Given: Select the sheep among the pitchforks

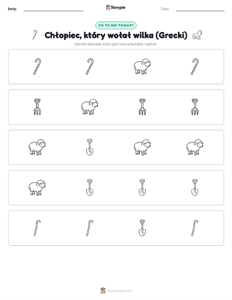Looking at the screenshot, I should point(90,107).
